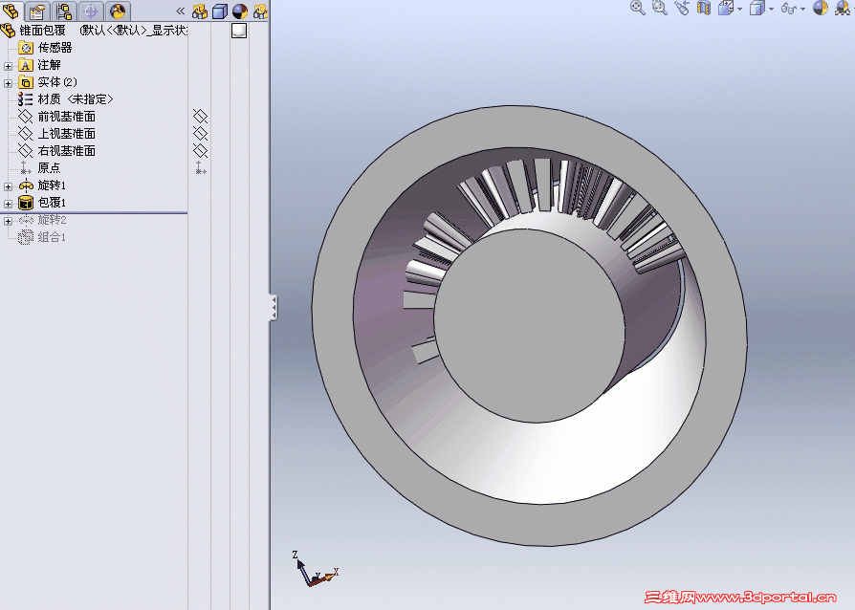Click the View Orientation cube icon

(x=726, y=8)
